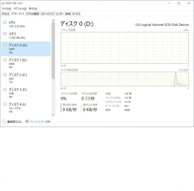
Task: Select ディスク 2 (C:) SSD entry
Action: tap(26, 78)
